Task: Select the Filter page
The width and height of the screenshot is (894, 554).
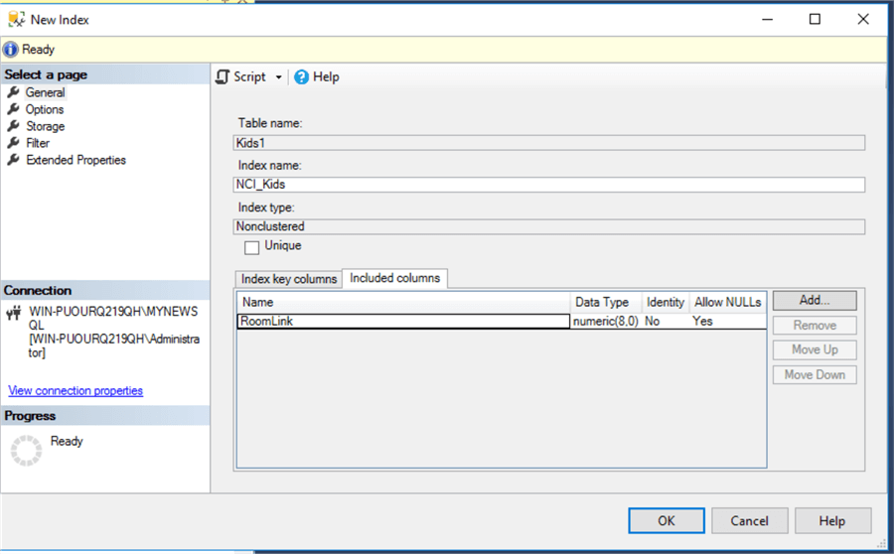Action: [38, 143]
